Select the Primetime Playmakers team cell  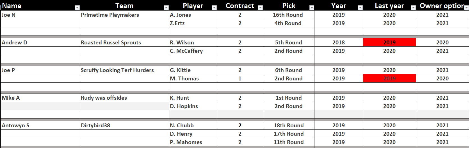[x=124, y=15]
